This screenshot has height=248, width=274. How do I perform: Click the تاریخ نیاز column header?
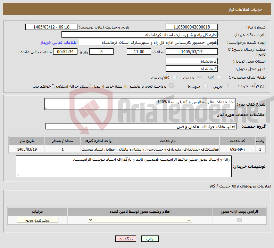point(27,141)
